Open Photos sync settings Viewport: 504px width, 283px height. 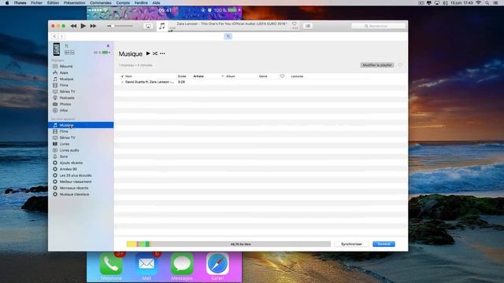pos(65,105)
